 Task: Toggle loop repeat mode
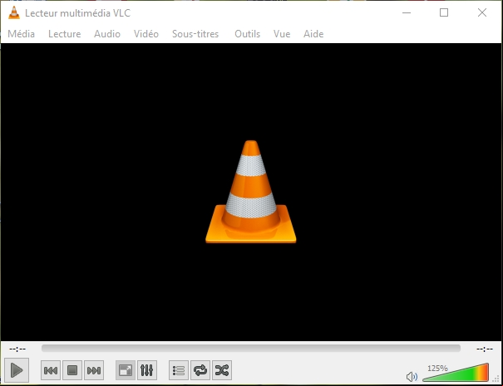200,370
